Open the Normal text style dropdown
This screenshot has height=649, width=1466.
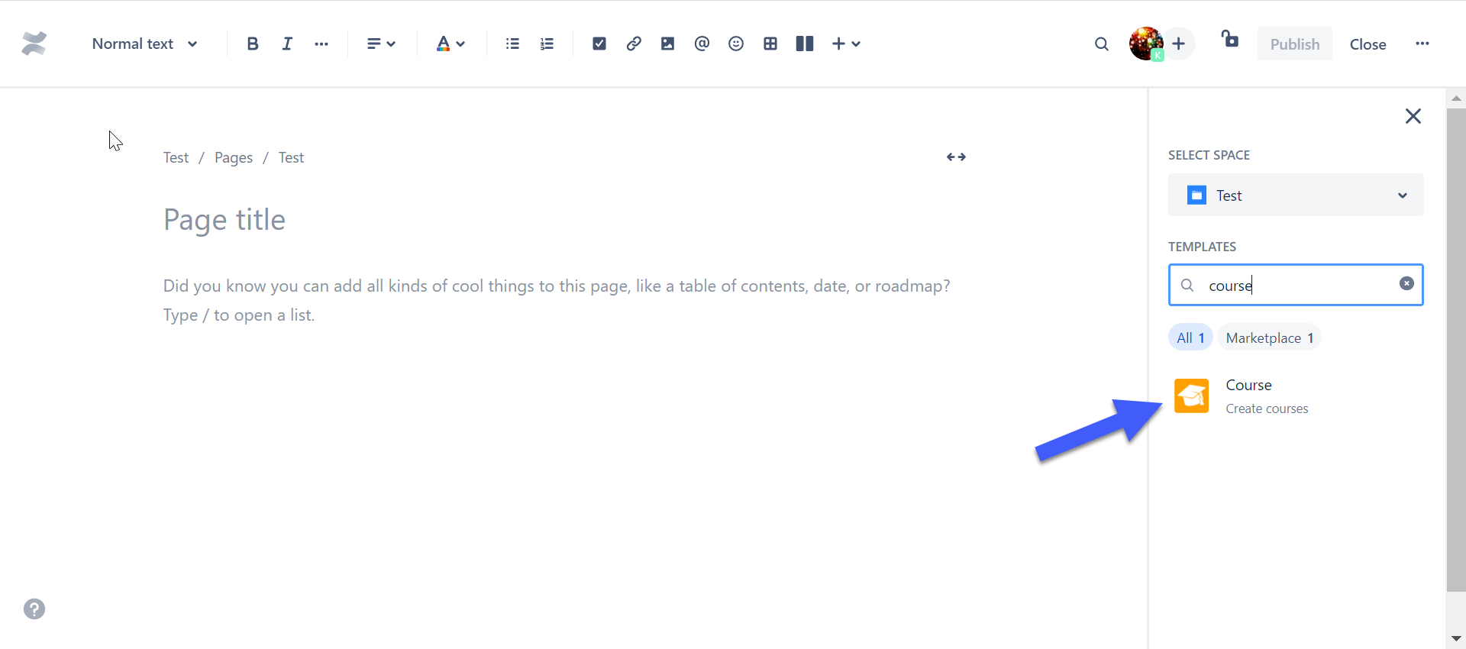click(144, 44)
